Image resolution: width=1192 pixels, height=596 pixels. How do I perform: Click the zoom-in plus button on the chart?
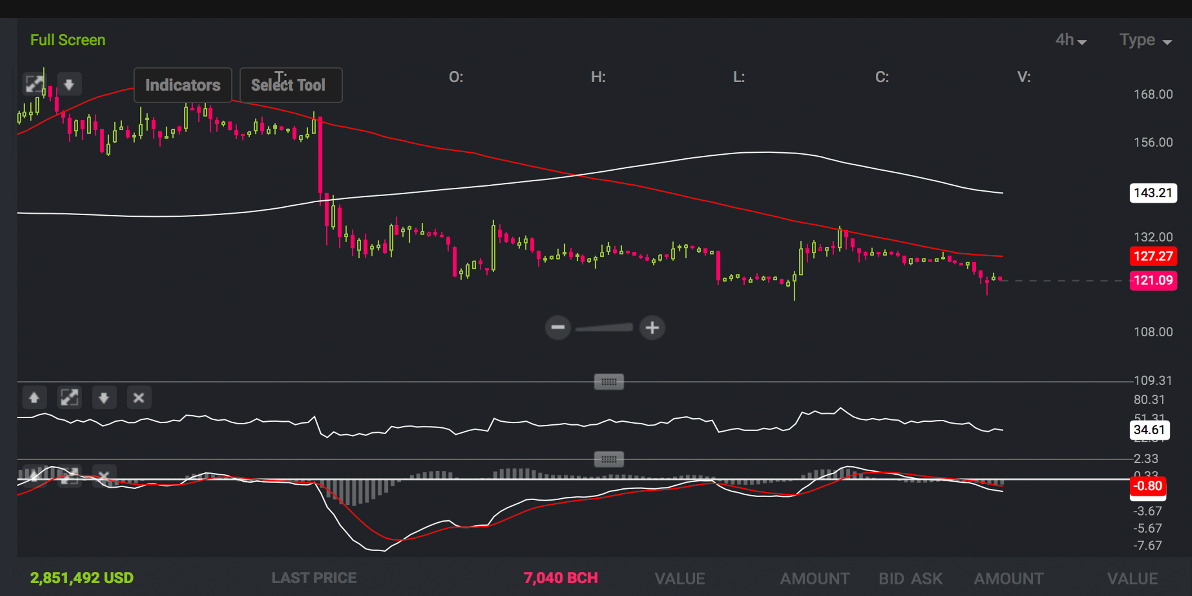tap(653, 327)
